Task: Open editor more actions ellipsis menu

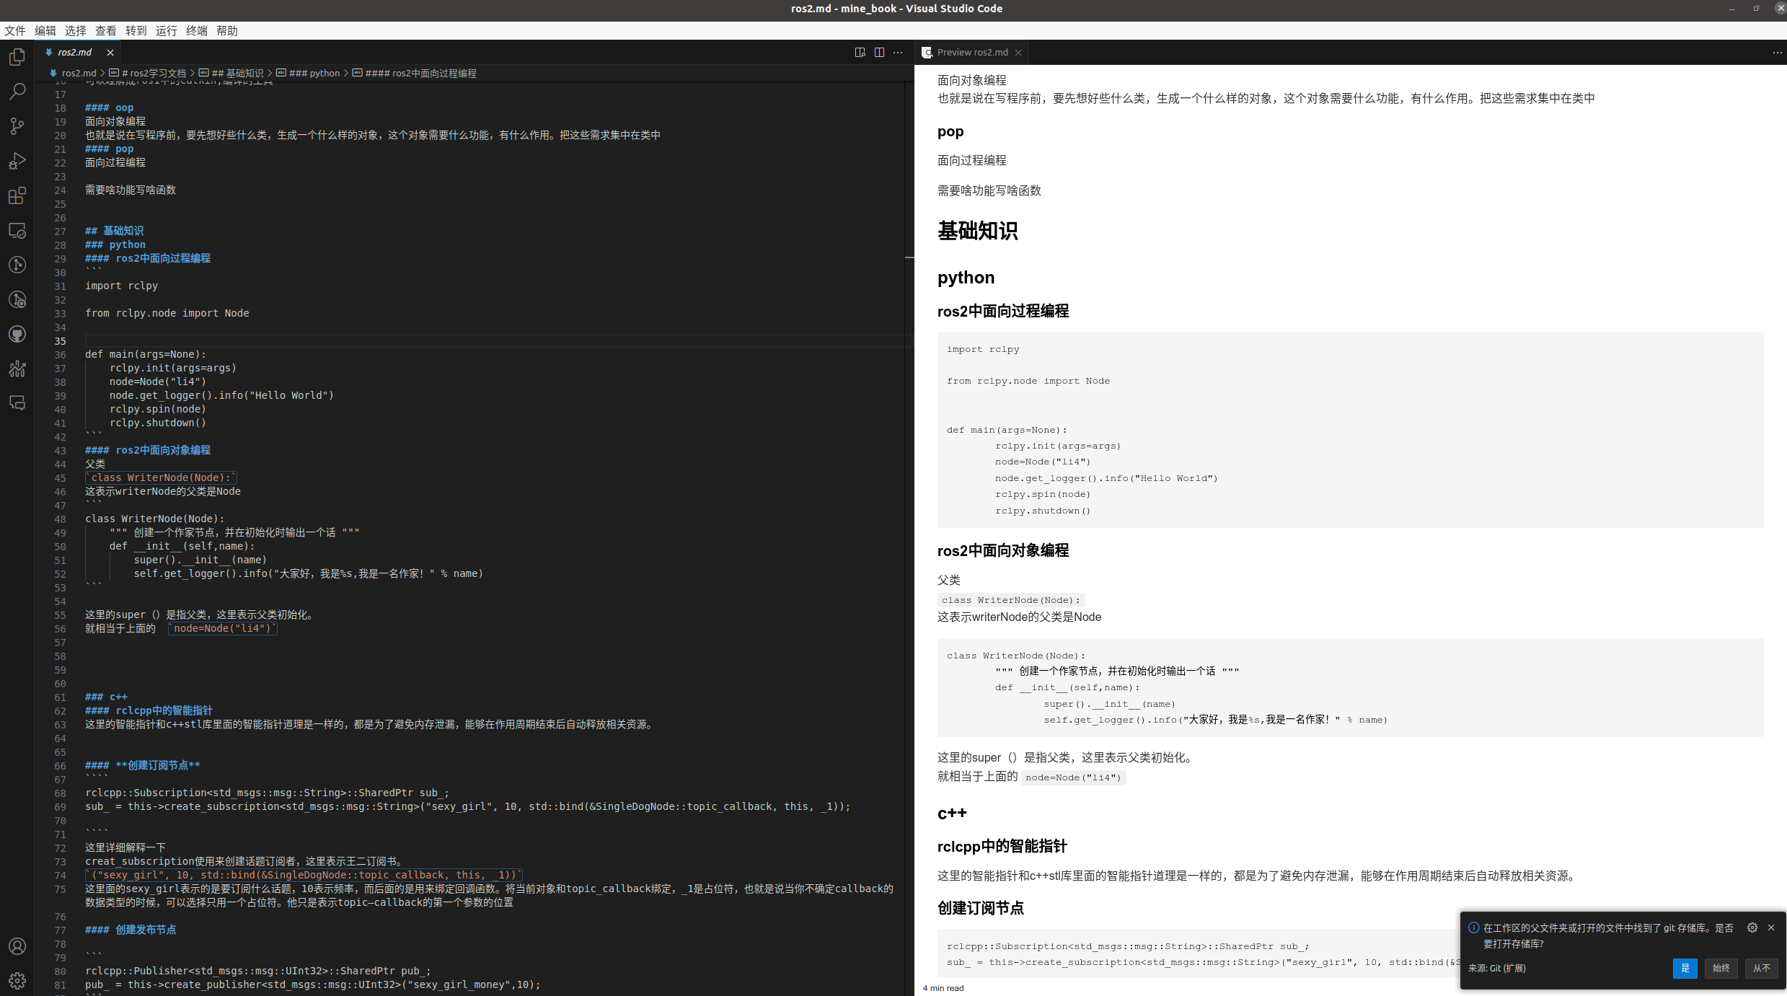Action: click(x=898, y=52)
